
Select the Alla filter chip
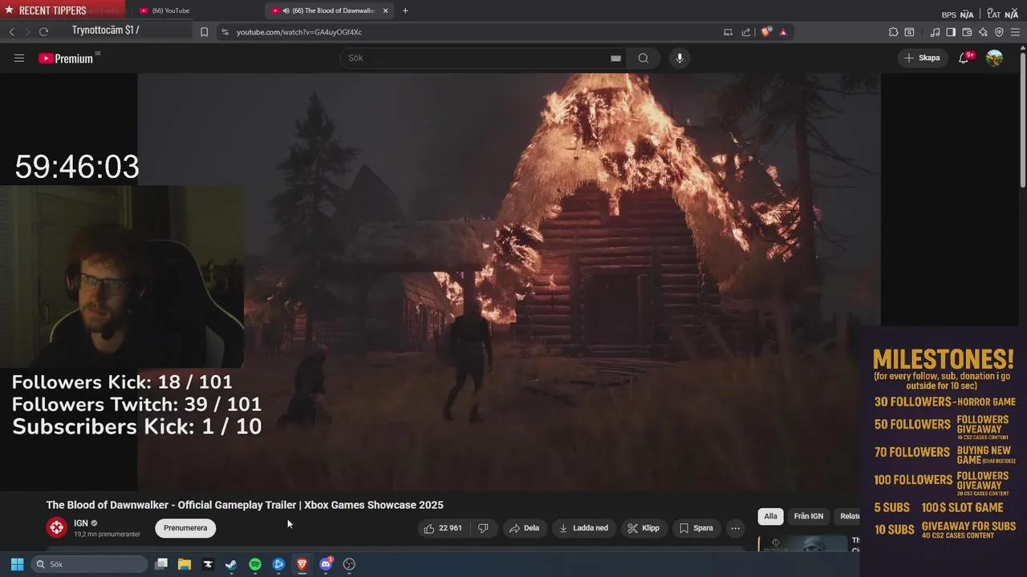tap(770, 516)
